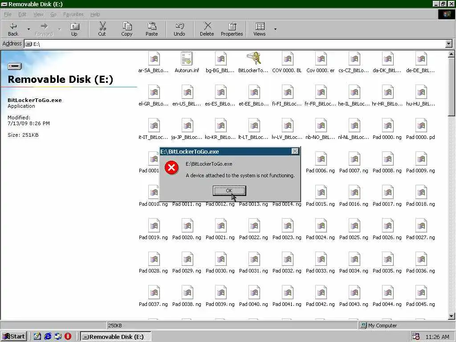Select the Pad 0032. ng file
The height and width of the screenshot is (342, 456).
[287, 263]
